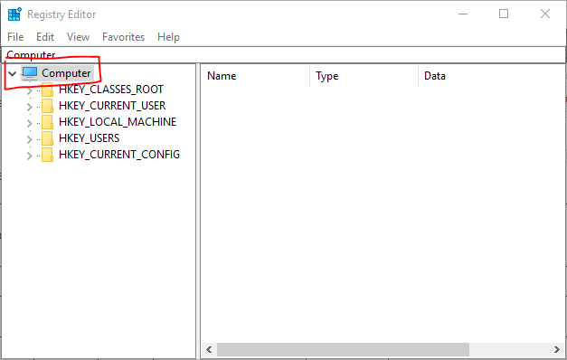Collapse the Computer tree node
The height and width of the screenshot is (360, 567).
click(x=13, y=74)
